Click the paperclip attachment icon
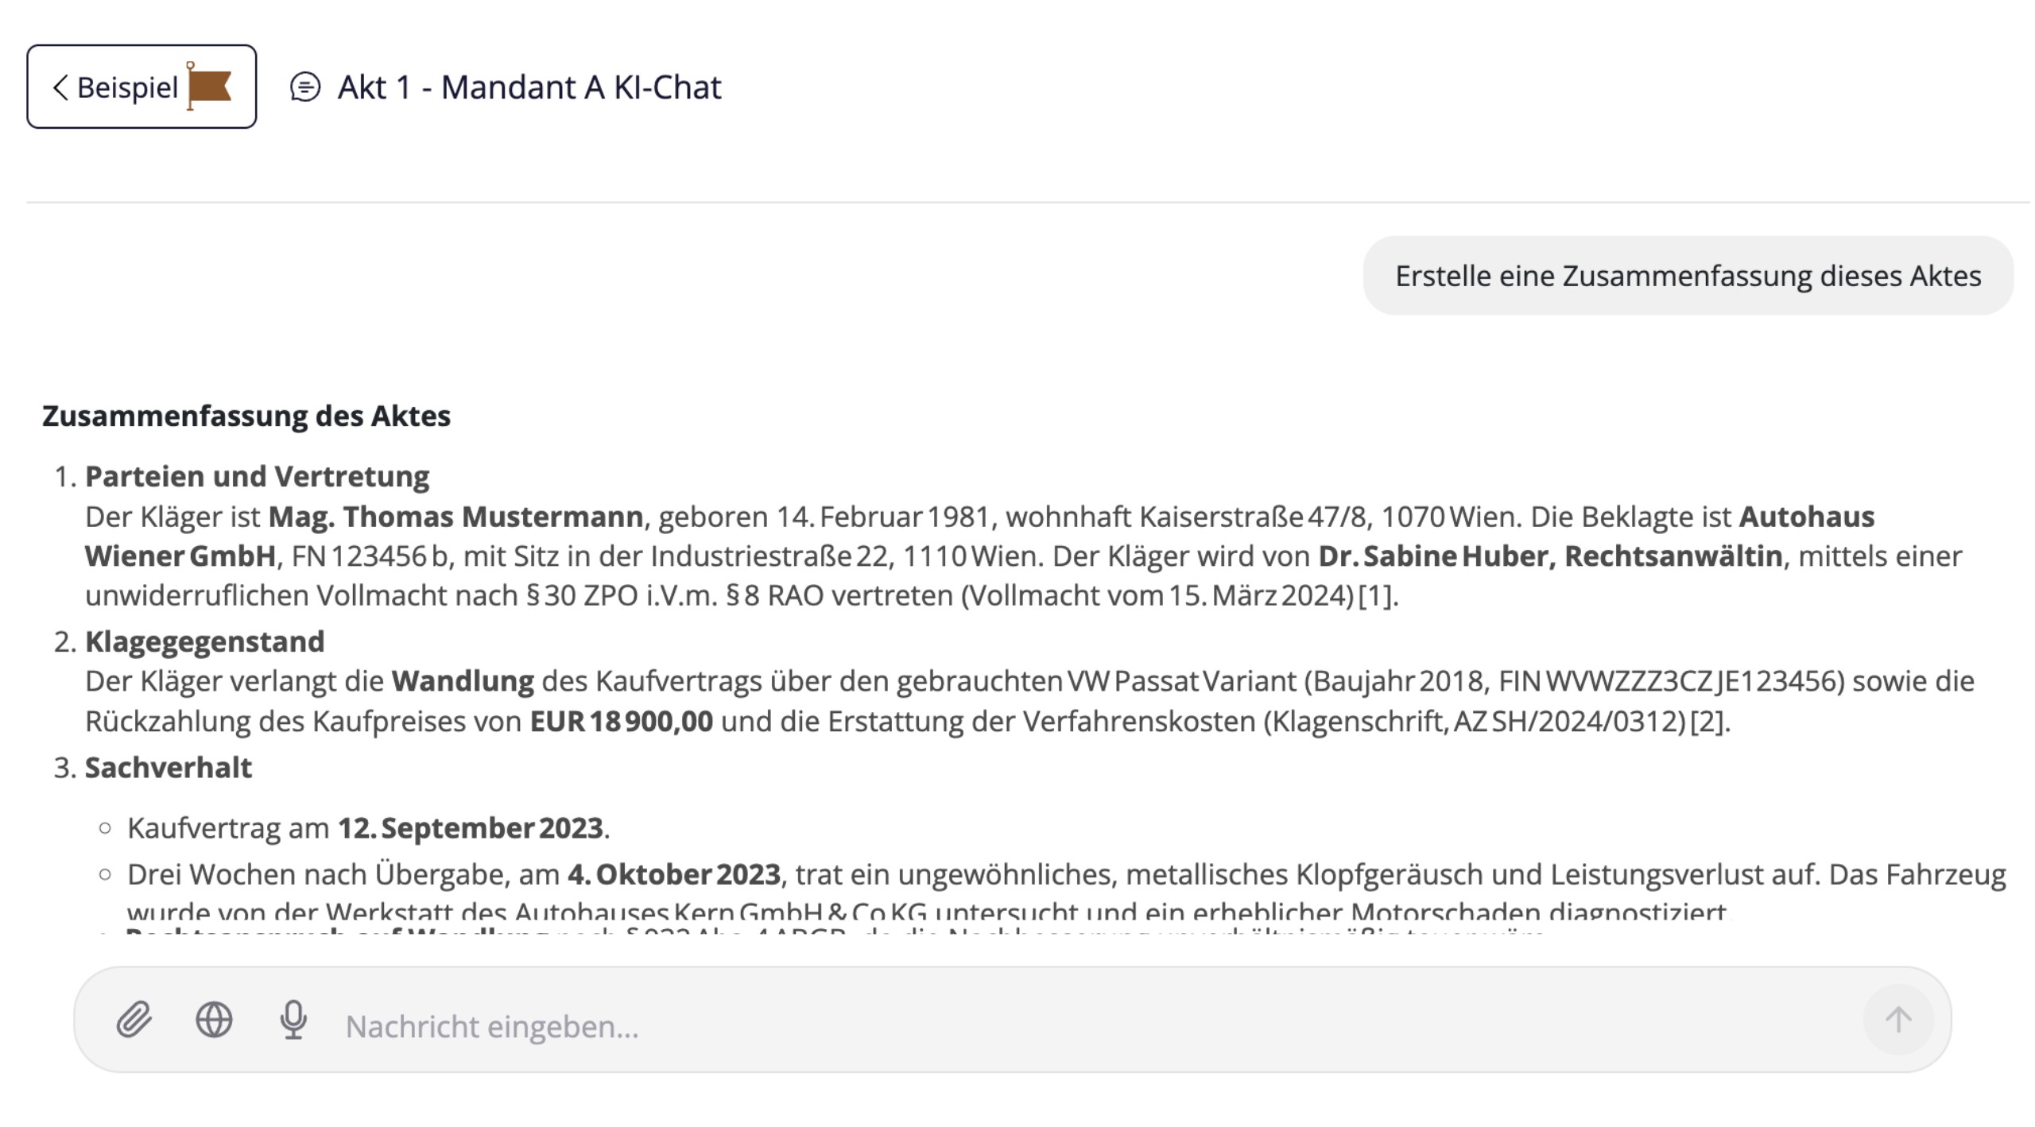 point(134,1020)
